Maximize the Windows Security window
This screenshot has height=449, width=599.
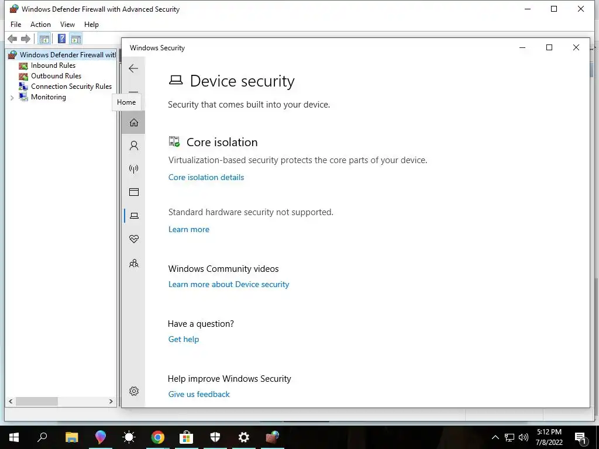549,47
